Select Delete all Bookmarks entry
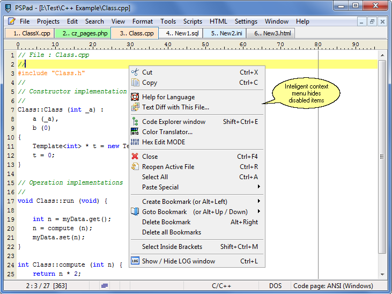Screen dimensions: 392x294 pos(172,232)
